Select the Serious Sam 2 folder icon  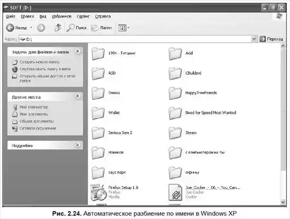pos(98,133)
